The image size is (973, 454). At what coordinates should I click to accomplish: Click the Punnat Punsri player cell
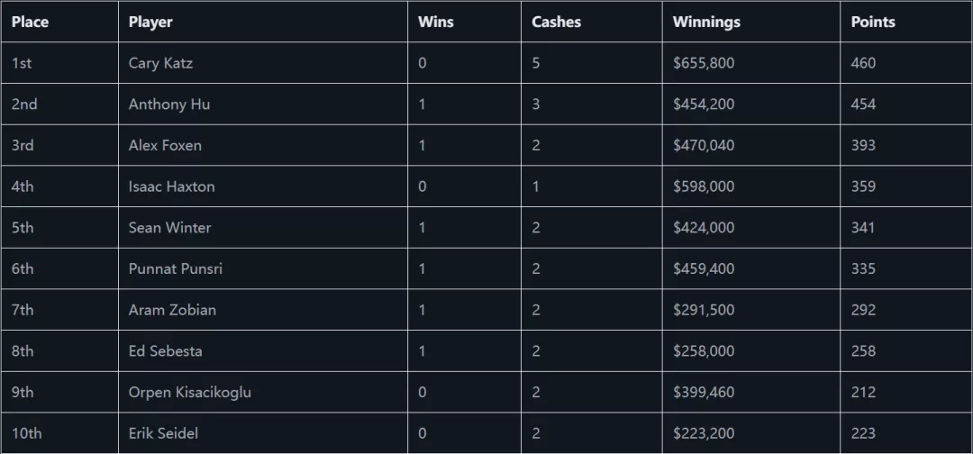click(176, 268)
